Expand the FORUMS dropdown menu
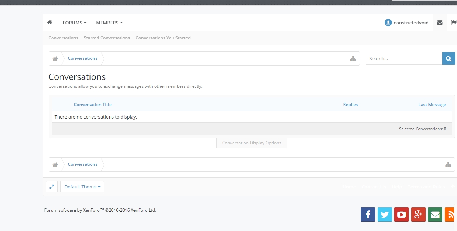457x231 pixels. point(74,23)
